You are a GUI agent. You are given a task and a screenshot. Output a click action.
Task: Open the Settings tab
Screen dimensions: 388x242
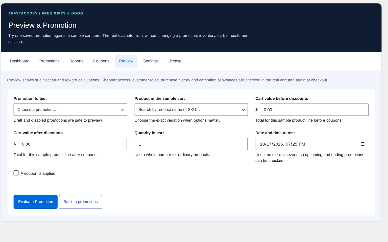tap(150, 61)
